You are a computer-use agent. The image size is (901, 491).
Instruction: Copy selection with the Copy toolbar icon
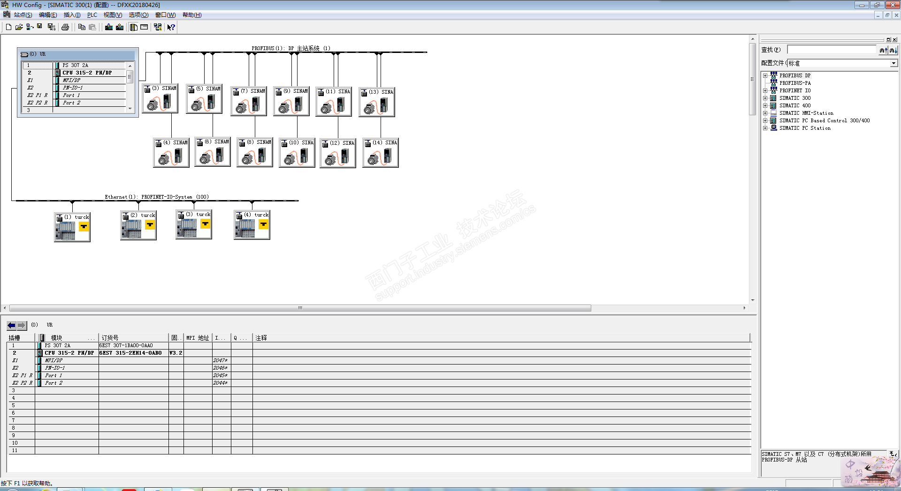tap(82, 27)
